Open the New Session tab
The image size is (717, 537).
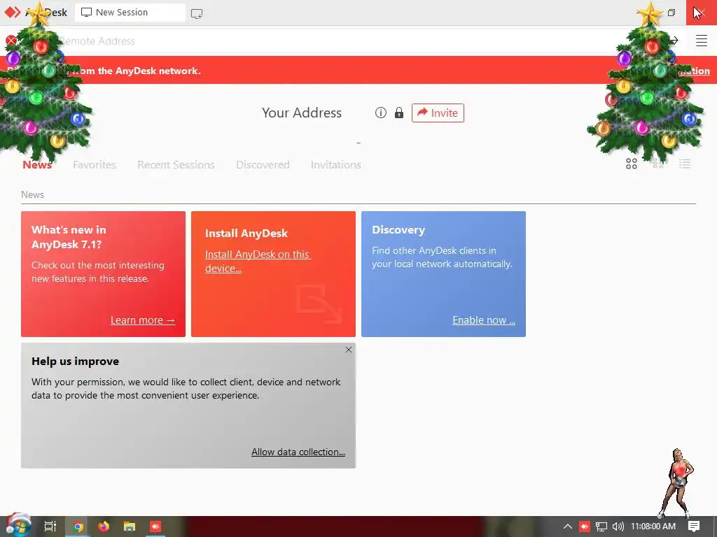(130, 13)
